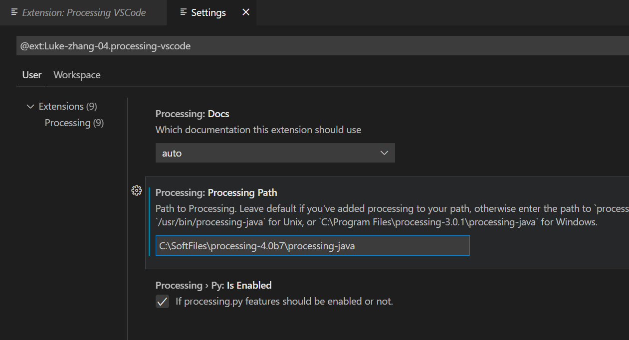This screenshot has width=629, height=340.
Task: Switch to the Workspace settings tab
Action: click(x=77, y=75)
